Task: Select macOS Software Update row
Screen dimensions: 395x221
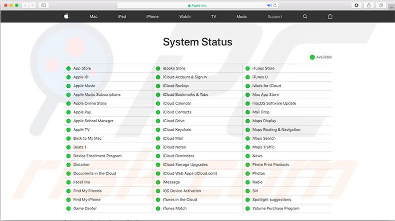Action: click(x=287, y=103)
